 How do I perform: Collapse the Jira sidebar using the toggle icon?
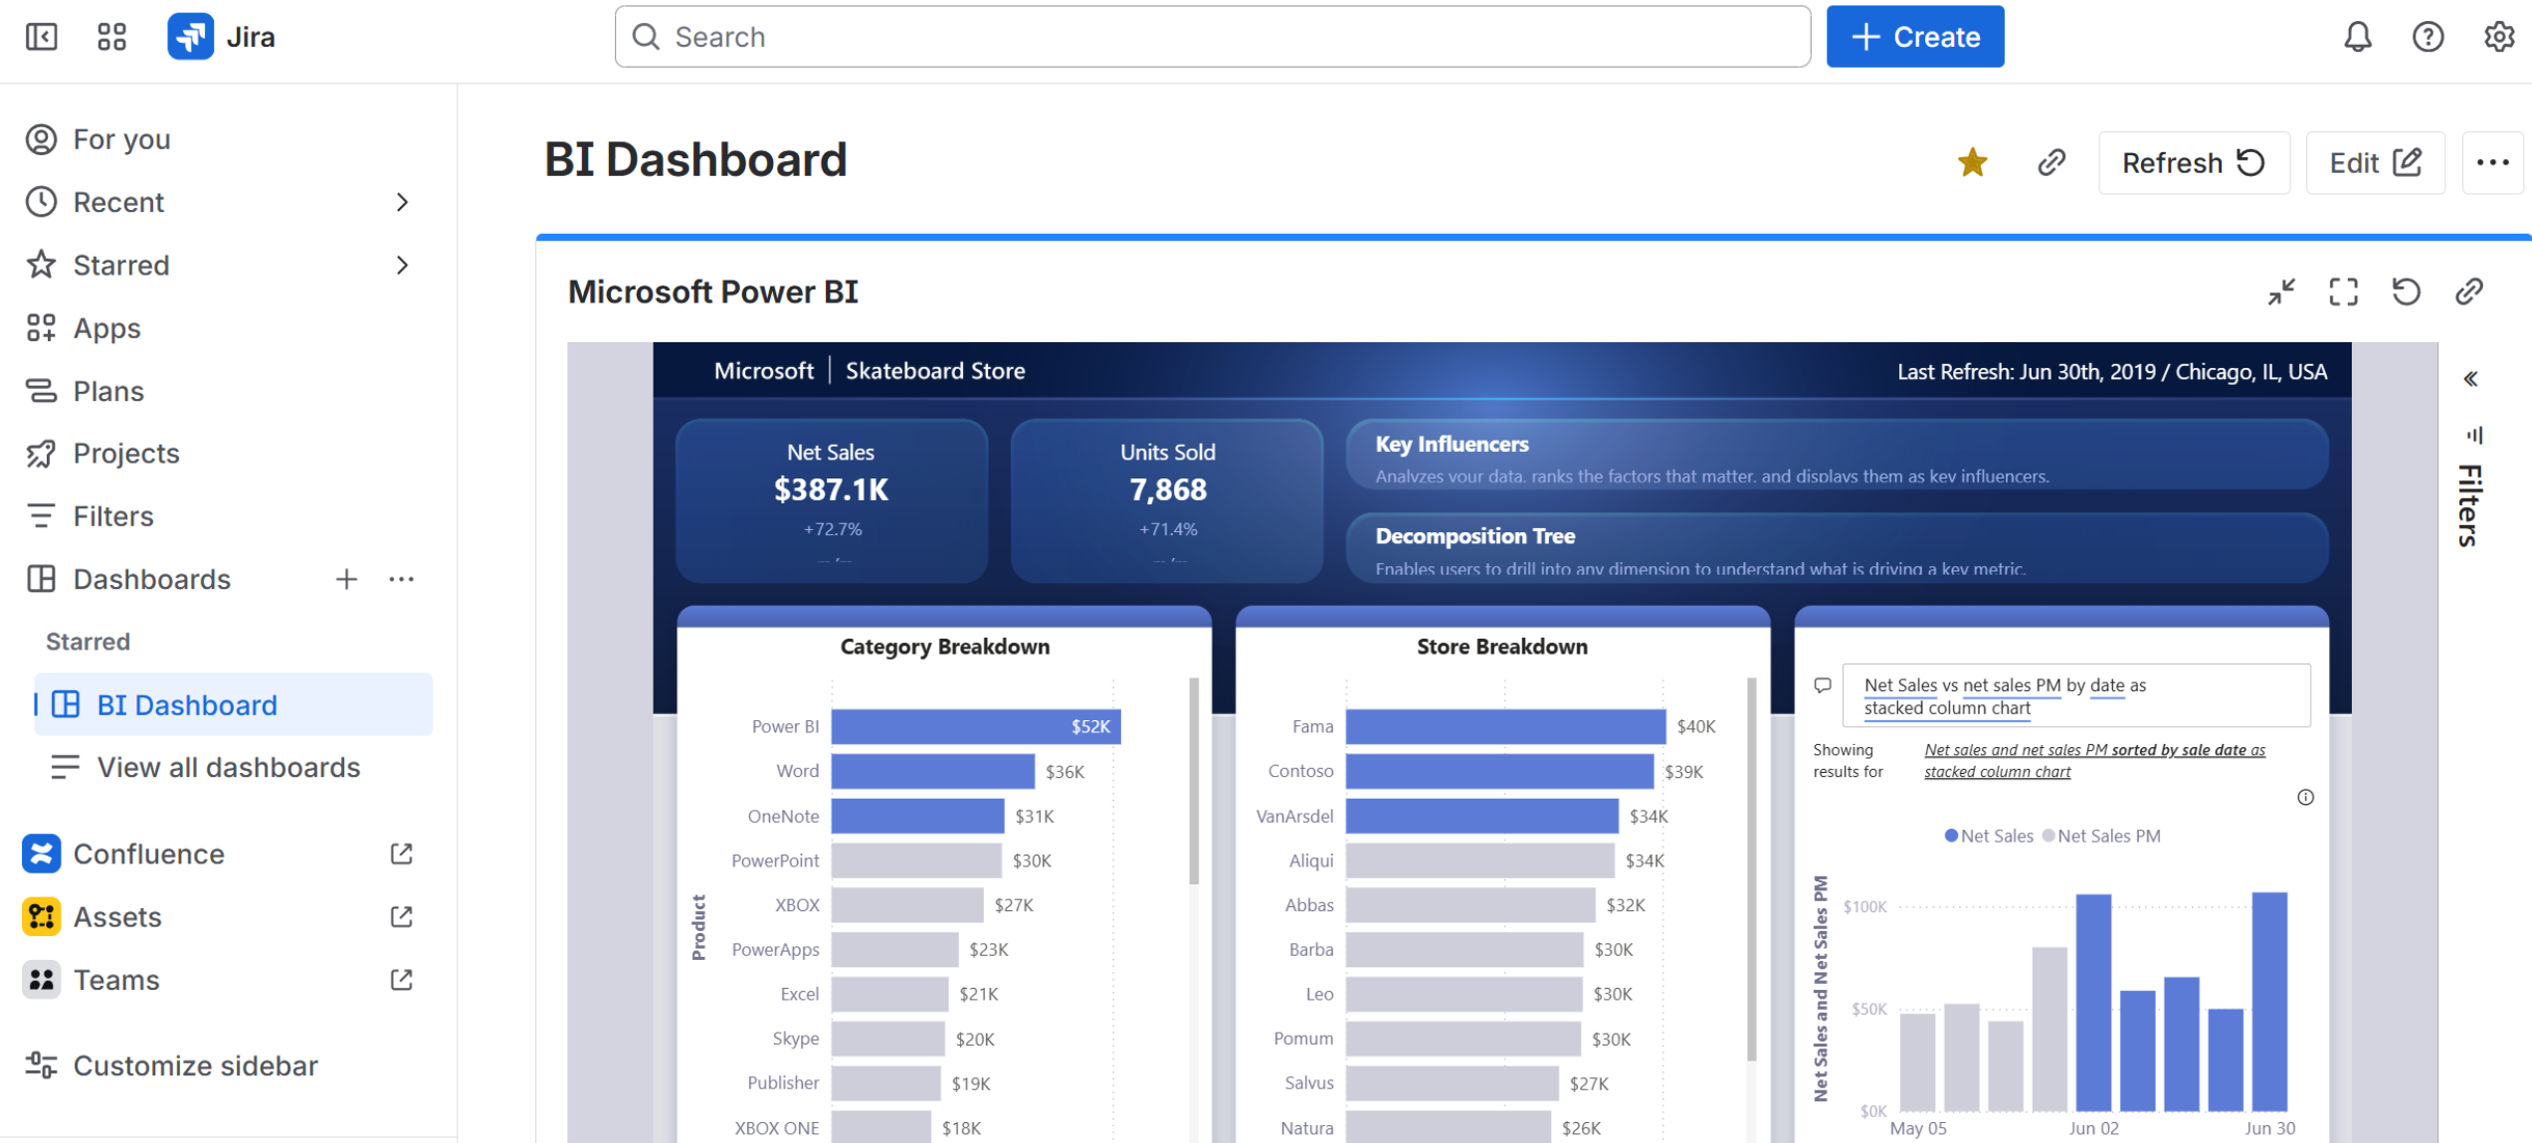pyautogui.click(x=41, y=37)
